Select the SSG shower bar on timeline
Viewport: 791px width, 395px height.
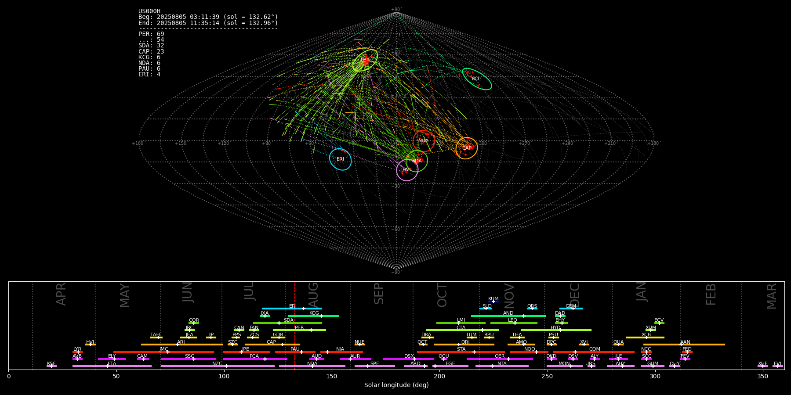(189, 359)
